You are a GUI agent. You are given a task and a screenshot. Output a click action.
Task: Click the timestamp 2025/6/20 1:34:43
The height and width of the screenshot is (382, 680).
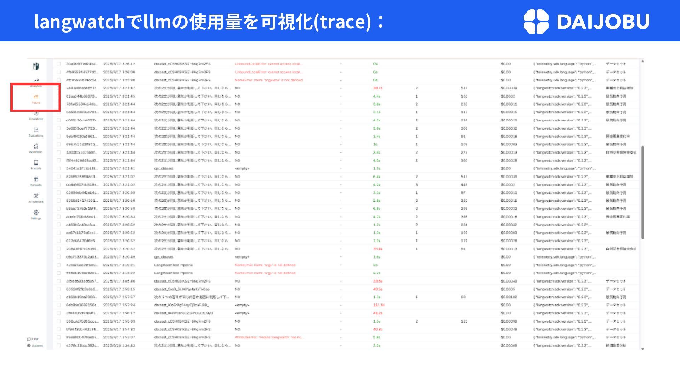tap(119, 345)
